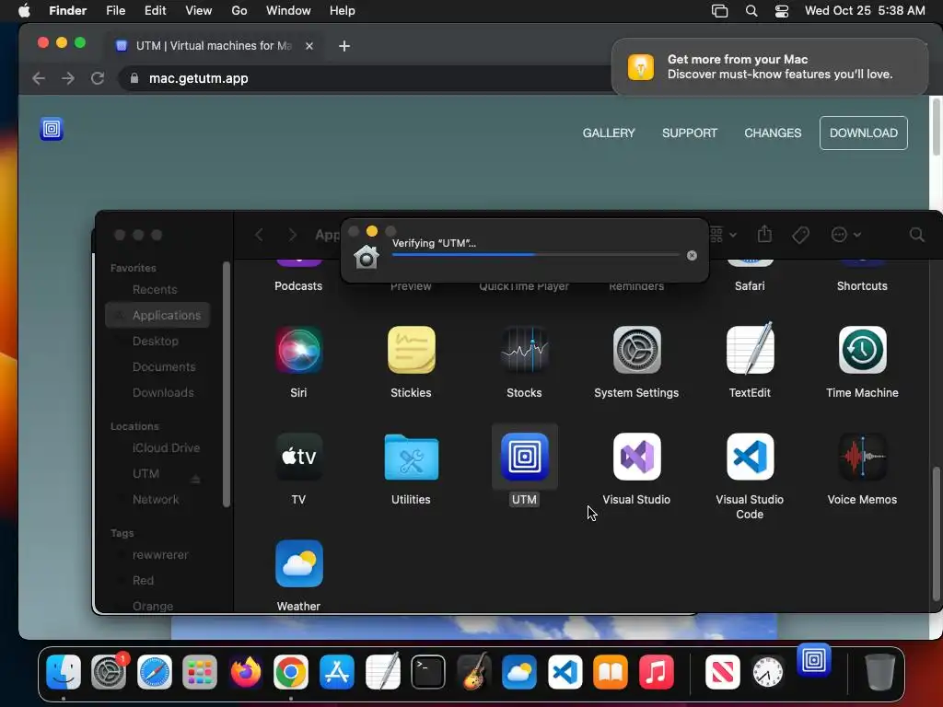Go back in the Finder window

259,235
